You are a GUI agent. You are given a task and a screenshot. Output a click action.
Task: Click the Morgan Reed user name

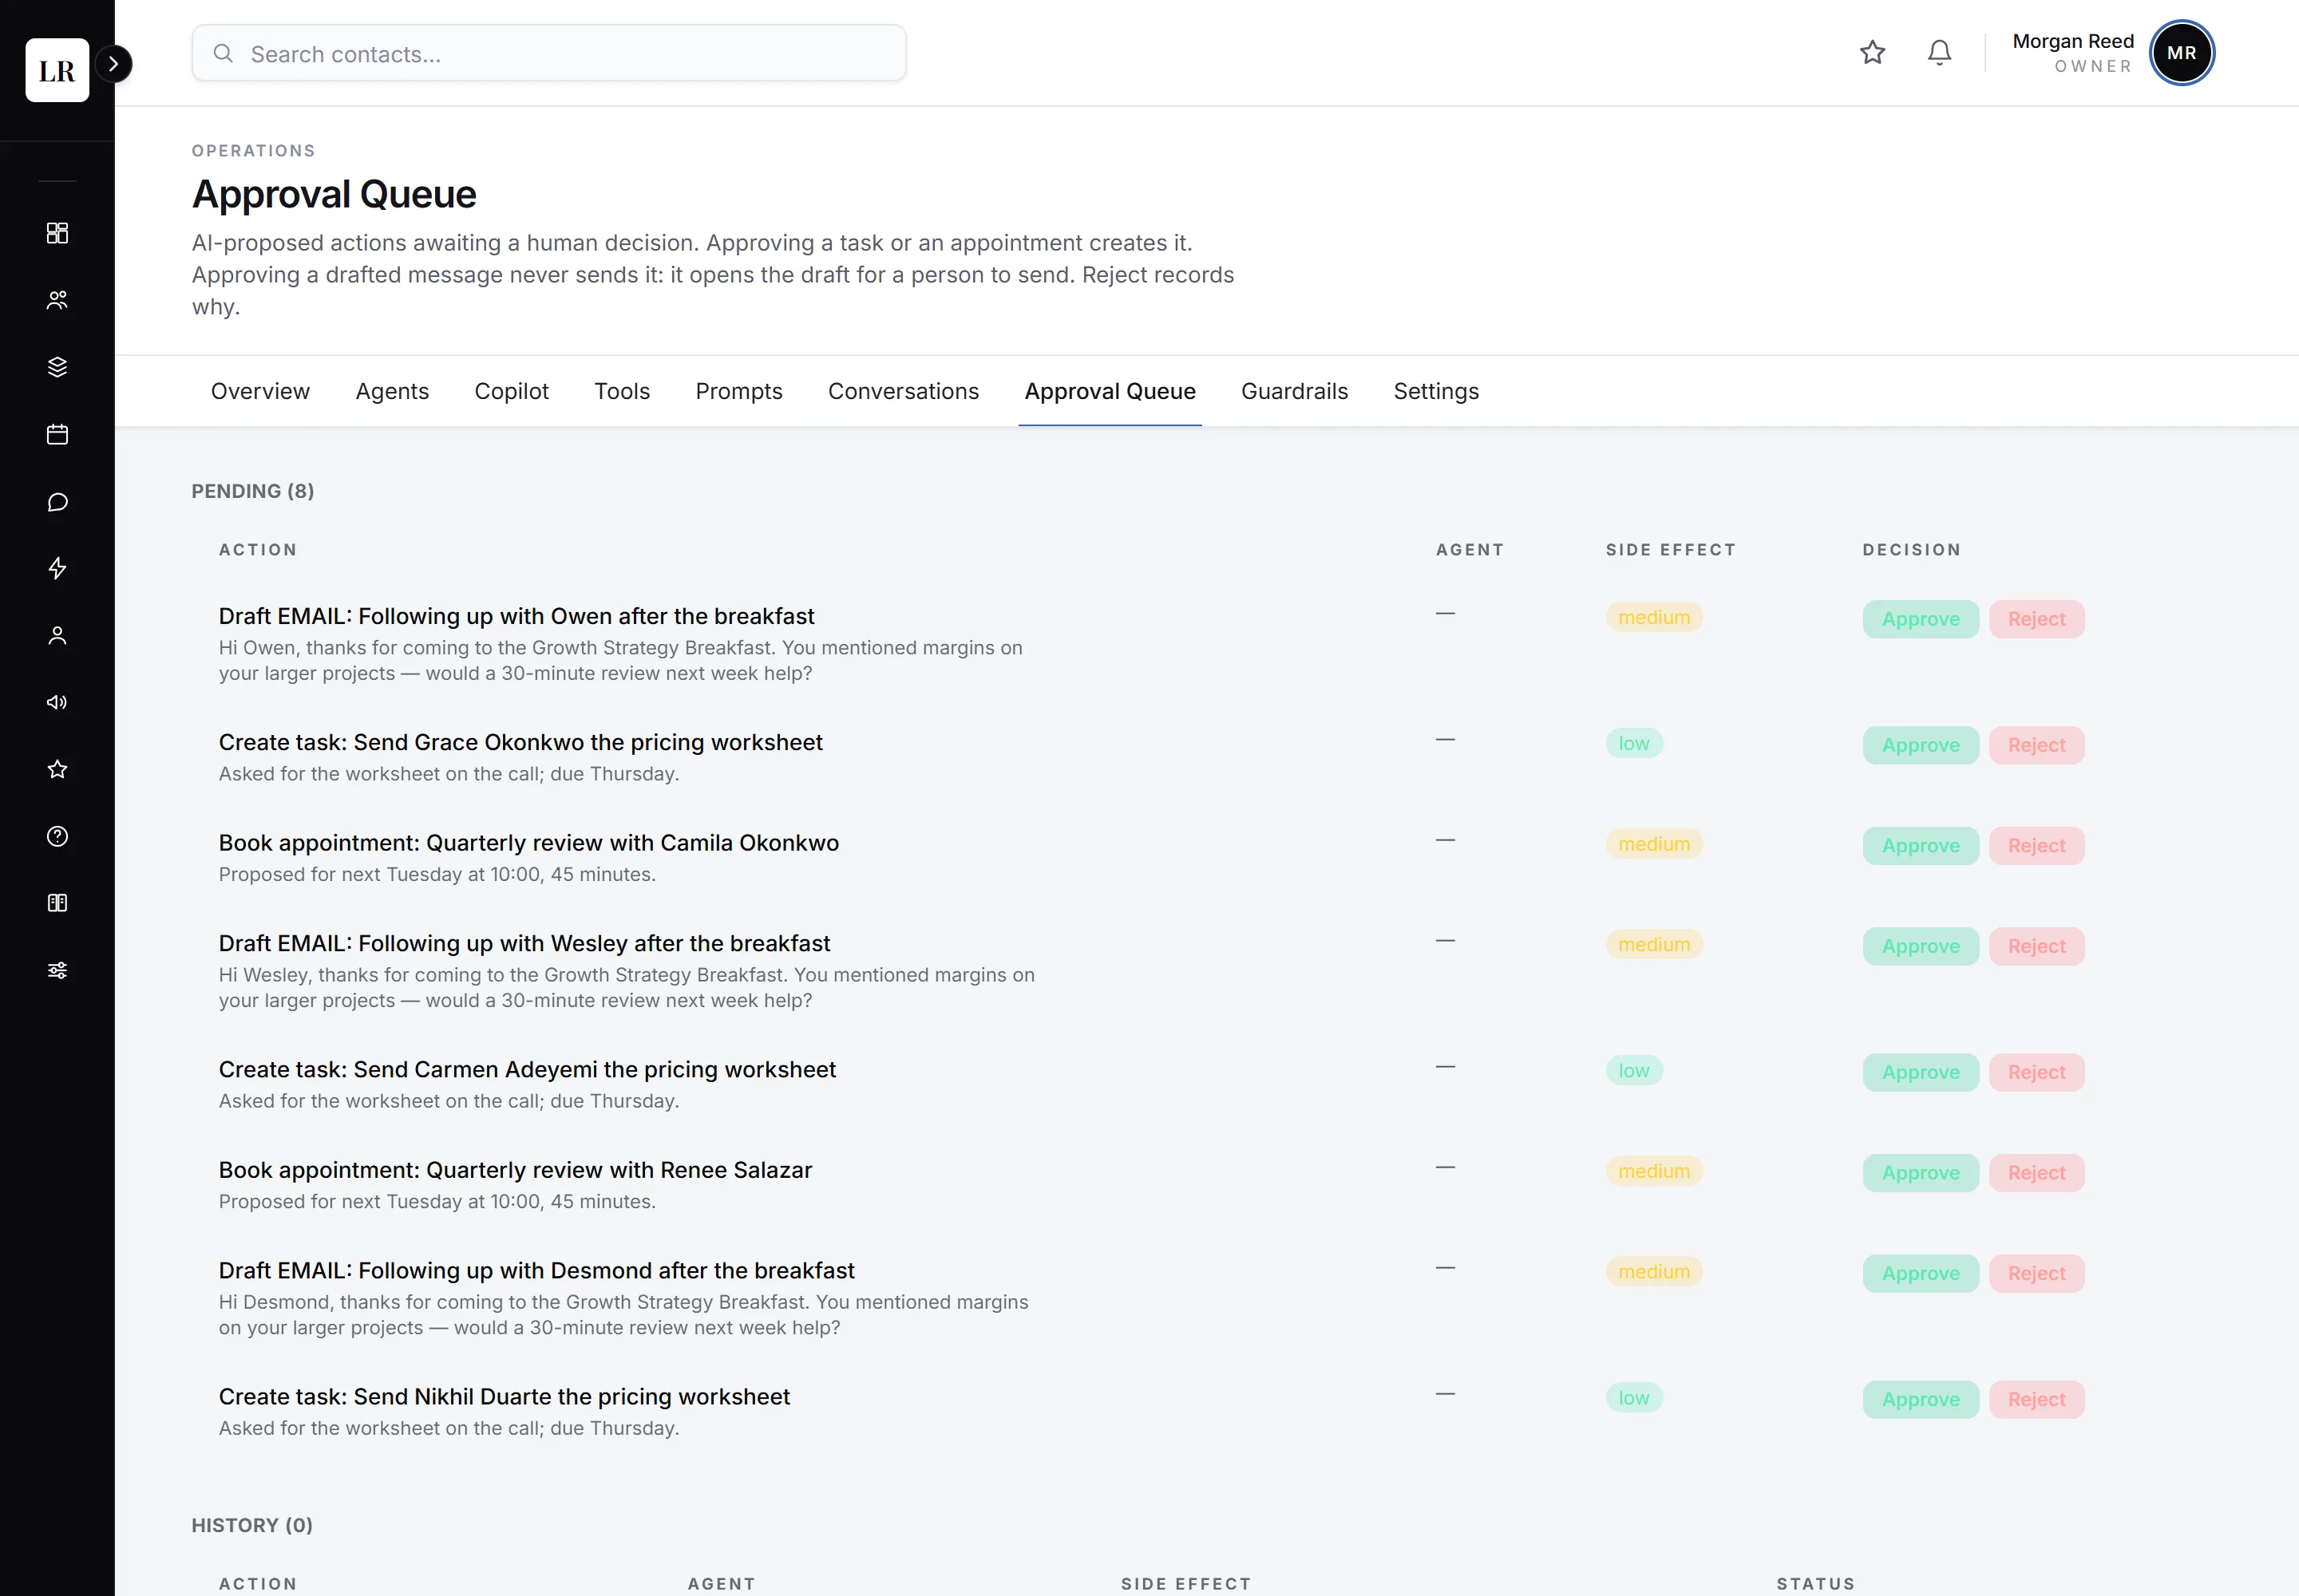click(x=2073, y=41)
